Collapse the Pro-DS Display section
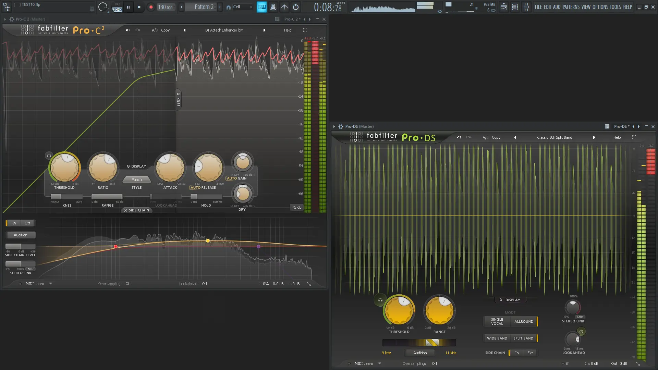658x370 pixels. (510, 300)
